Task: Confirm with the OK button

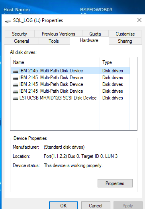Action: click(x=63, y=205)
